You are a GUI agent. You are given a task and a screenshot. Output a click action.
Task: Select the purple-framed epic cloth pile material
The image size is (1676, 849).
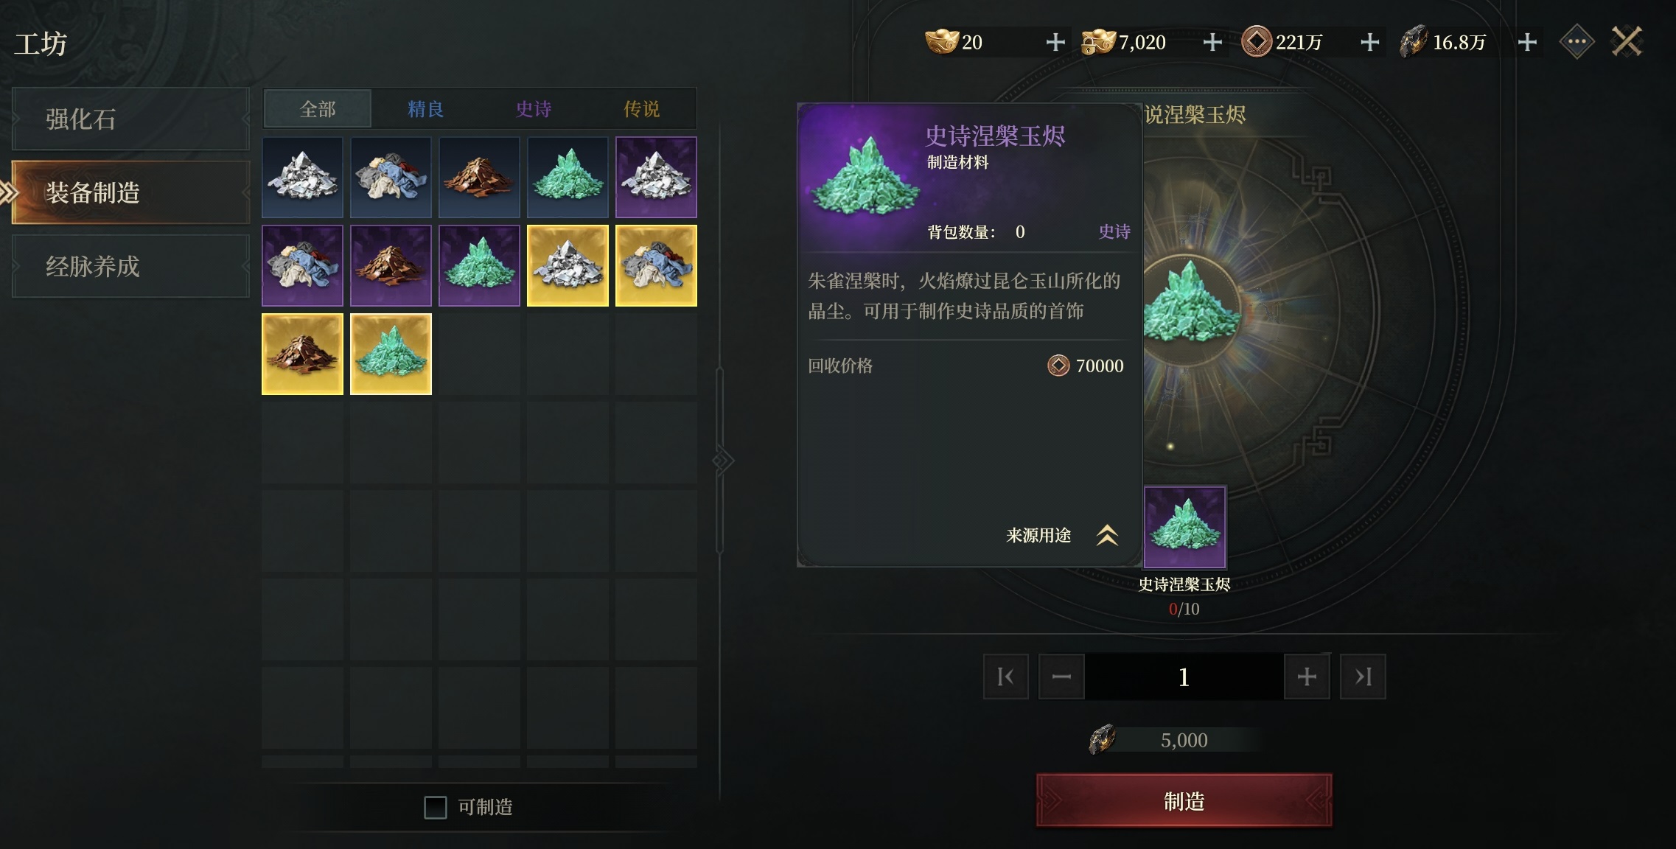[x=302, y=265]
